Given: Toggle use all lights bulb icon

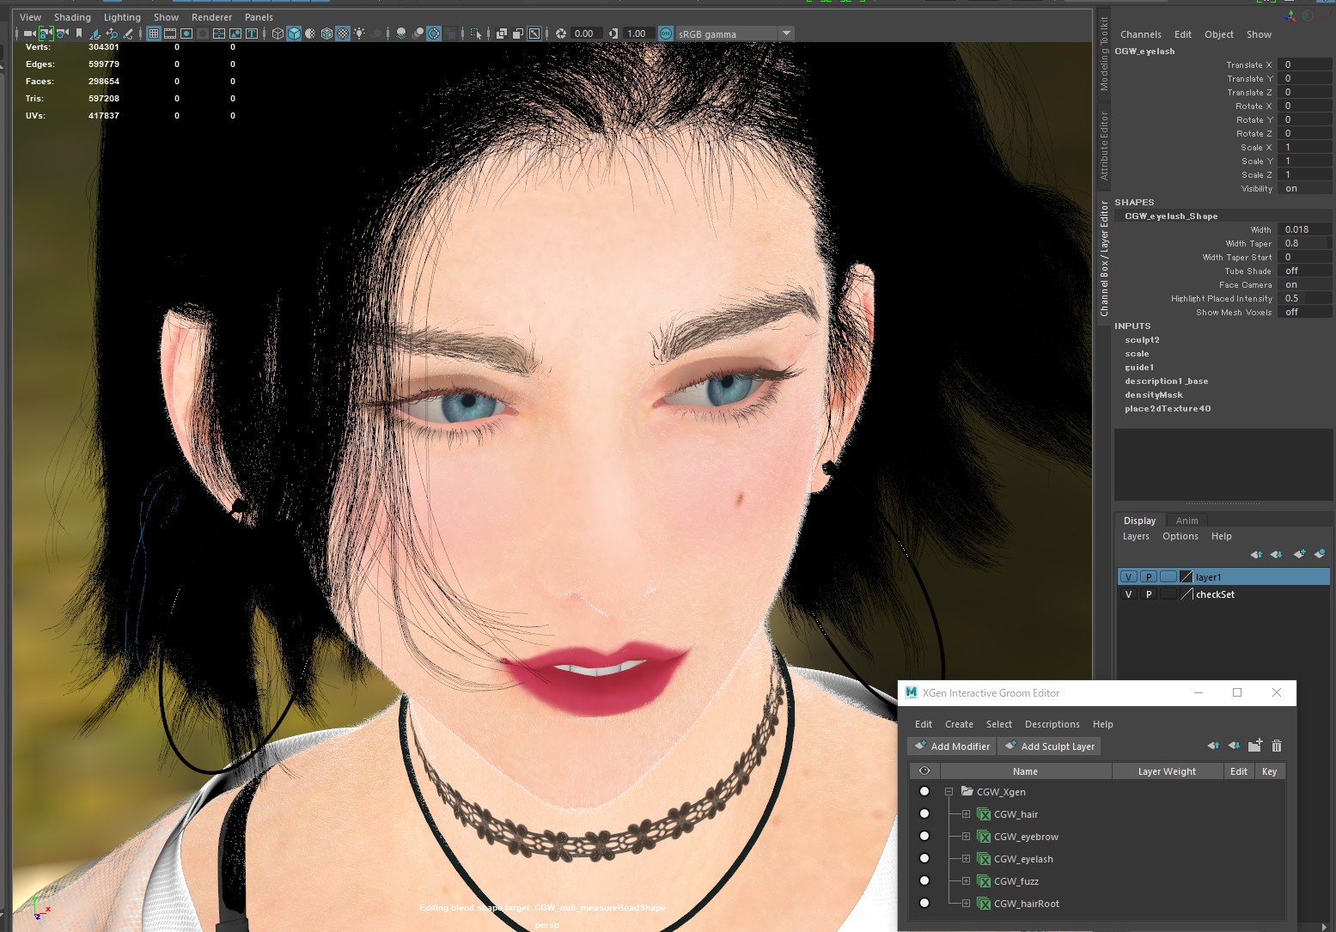Looking at the screenshot, I should pos(359,34).
